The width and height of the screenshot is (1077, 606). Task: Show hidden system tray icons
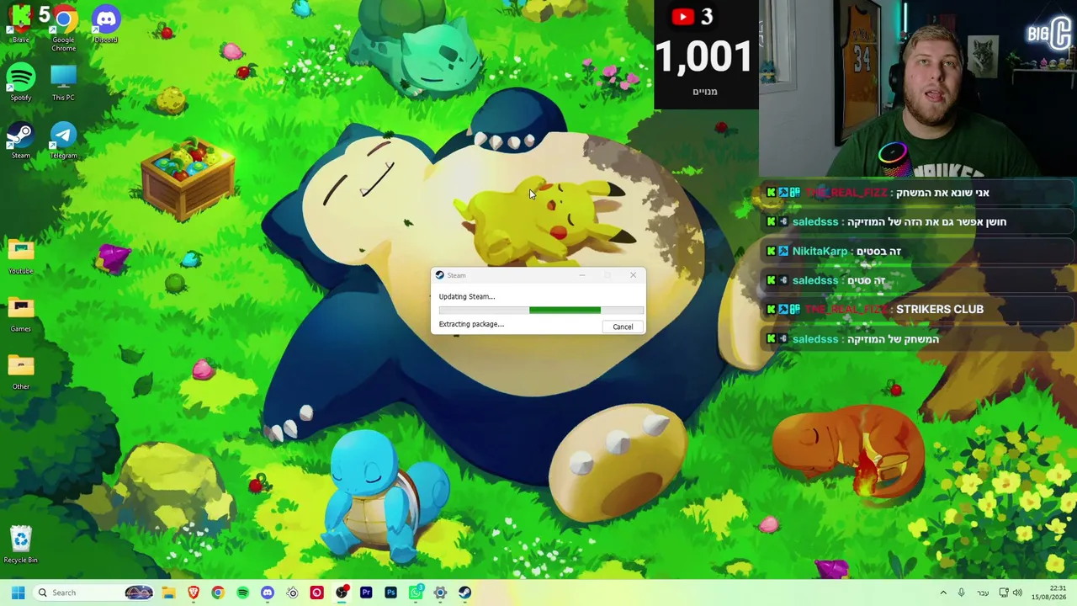[943, 593]
